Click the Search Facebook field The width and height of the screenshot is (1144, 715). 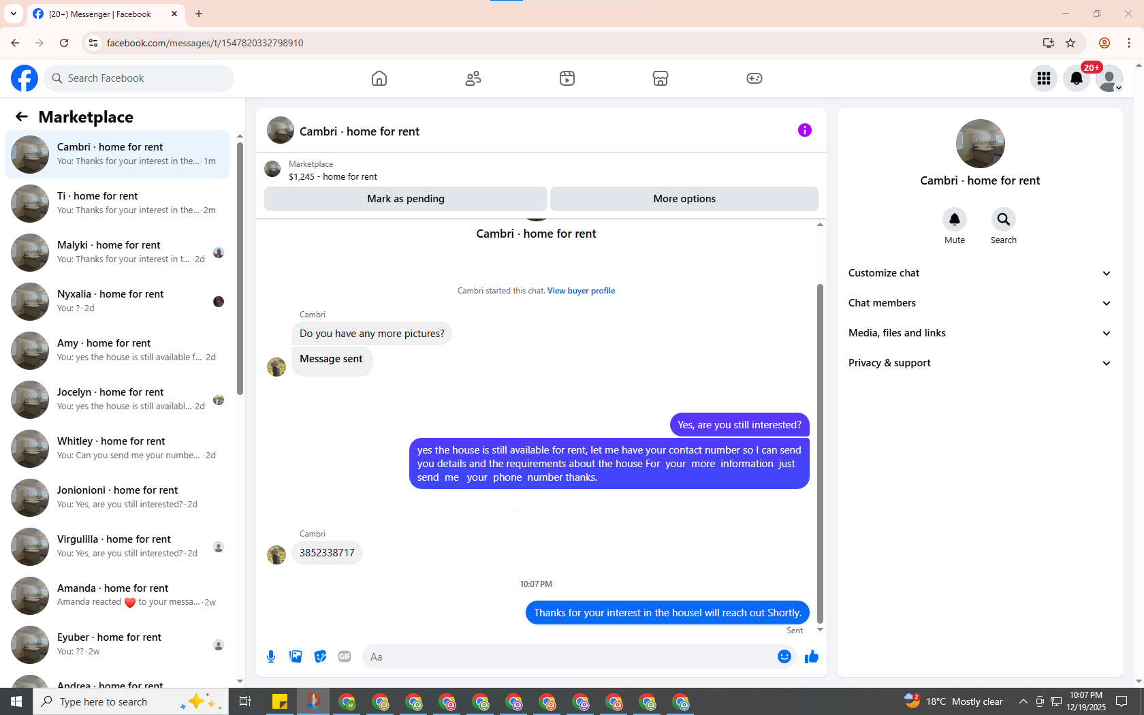coord(139,78)
